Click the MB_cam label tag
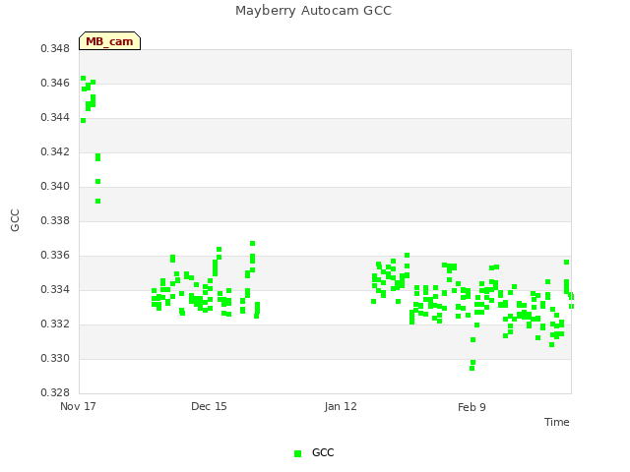This screenshot has height=472, width=630. (109, 41)
